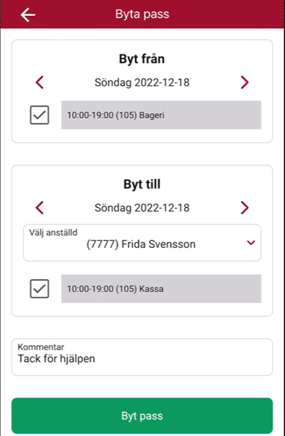Viewport: 285px width, 436px height.
Task: Click the Byt från date Söndag 2022-12-18
Action: [142, 83]
